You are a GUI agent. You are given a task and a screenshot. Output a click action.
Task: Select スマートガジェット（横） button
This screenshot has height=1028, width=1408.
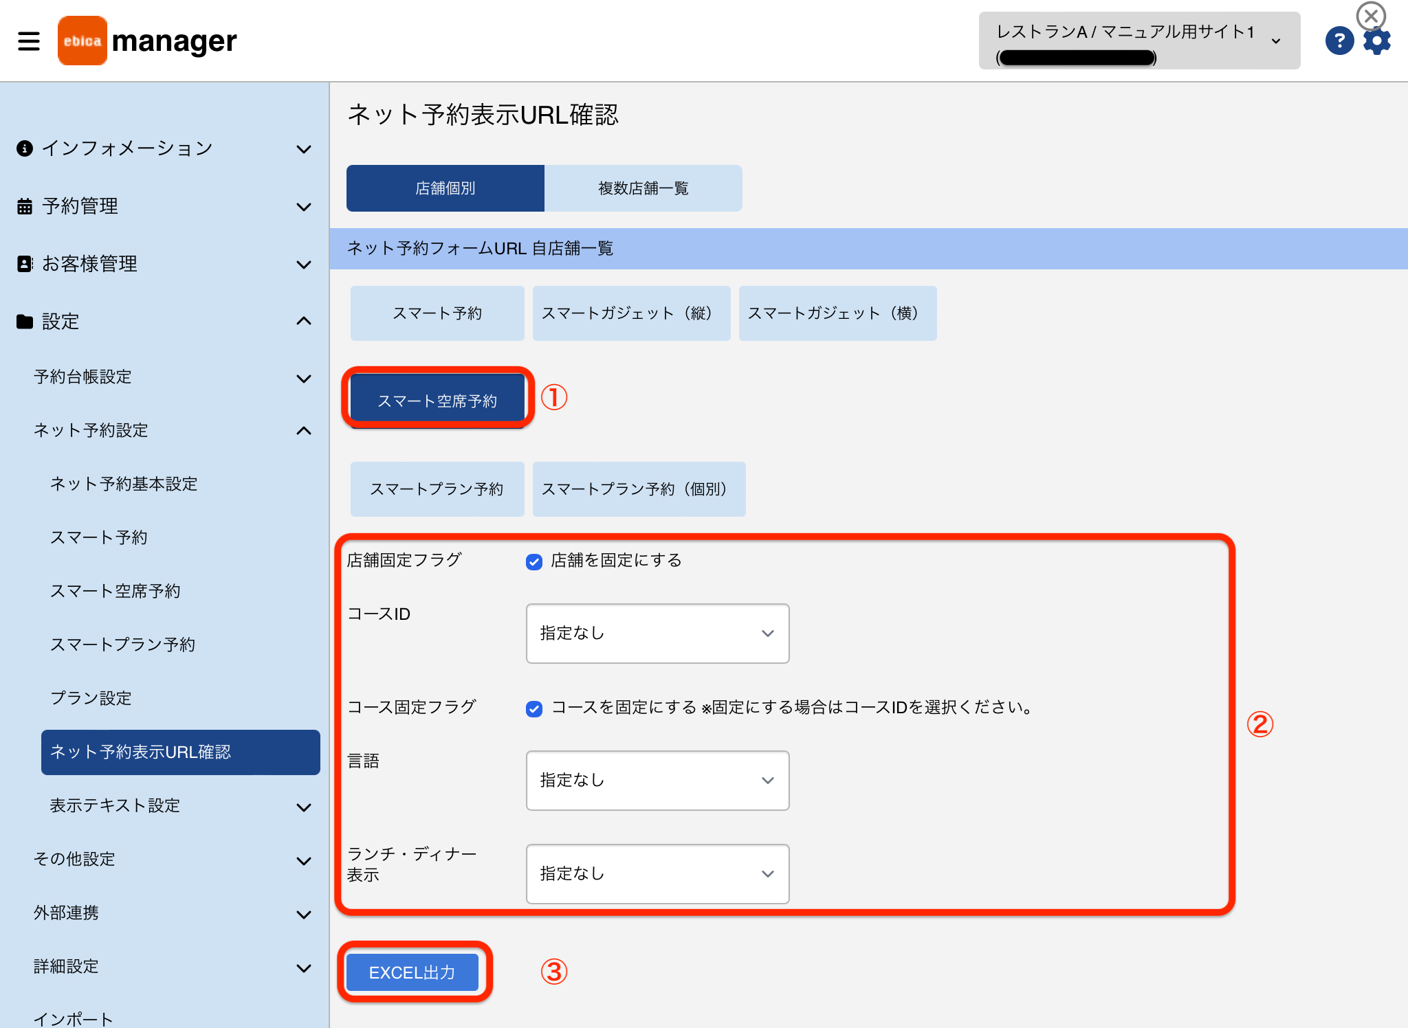click(x=837, y=313)
